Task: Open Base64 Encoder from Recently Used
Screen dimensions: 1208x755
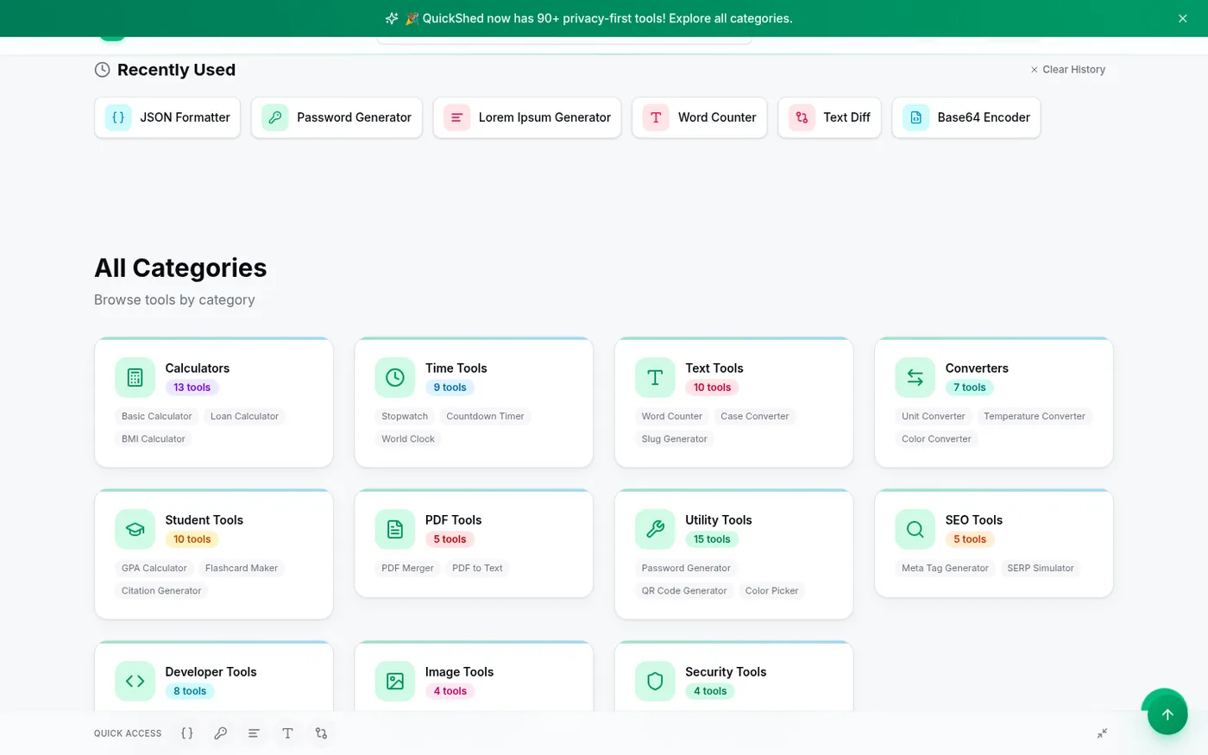Action: (x=966, y=117)
